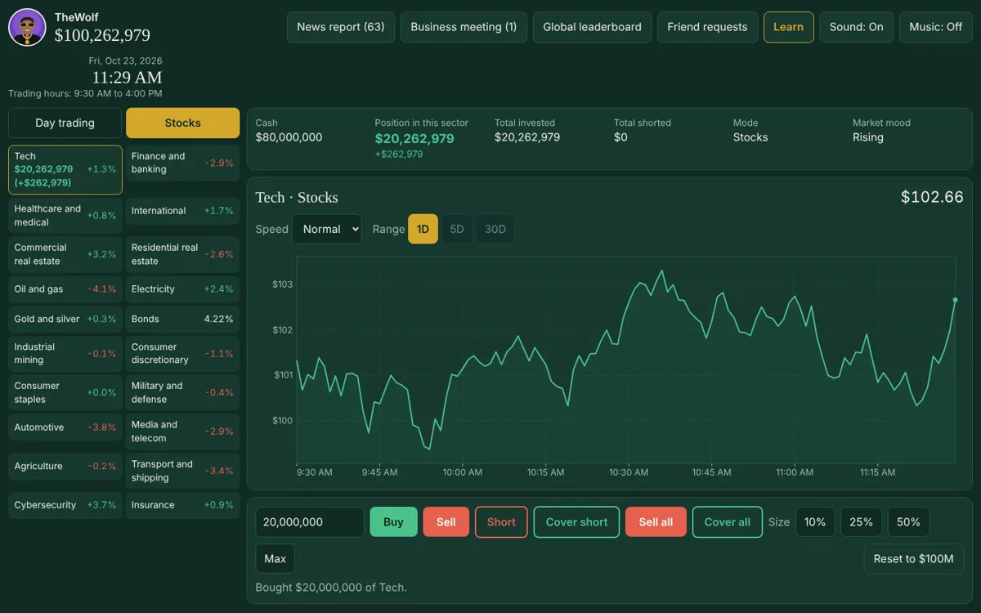Select Military and defense sector
This screenshot has width=981, height=613.
(182, 392)
